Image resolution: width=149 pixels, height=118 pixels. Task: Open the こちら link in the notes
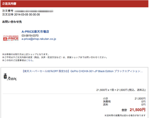[29, 60]
